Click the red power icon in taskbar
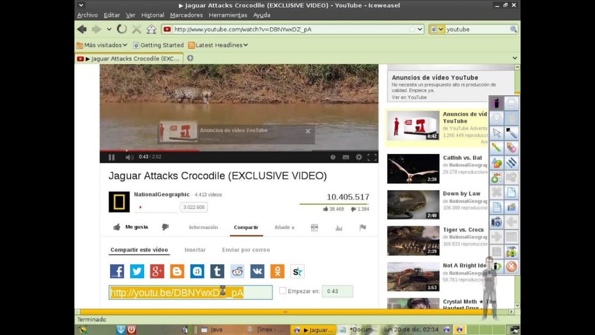This screenshot has width=595, height=335. point(131,329)
